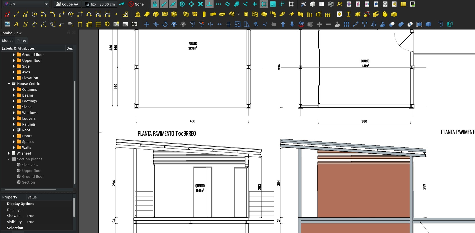Toggle the snap lock button
475x233 pixels.
[x=155, y=4]
